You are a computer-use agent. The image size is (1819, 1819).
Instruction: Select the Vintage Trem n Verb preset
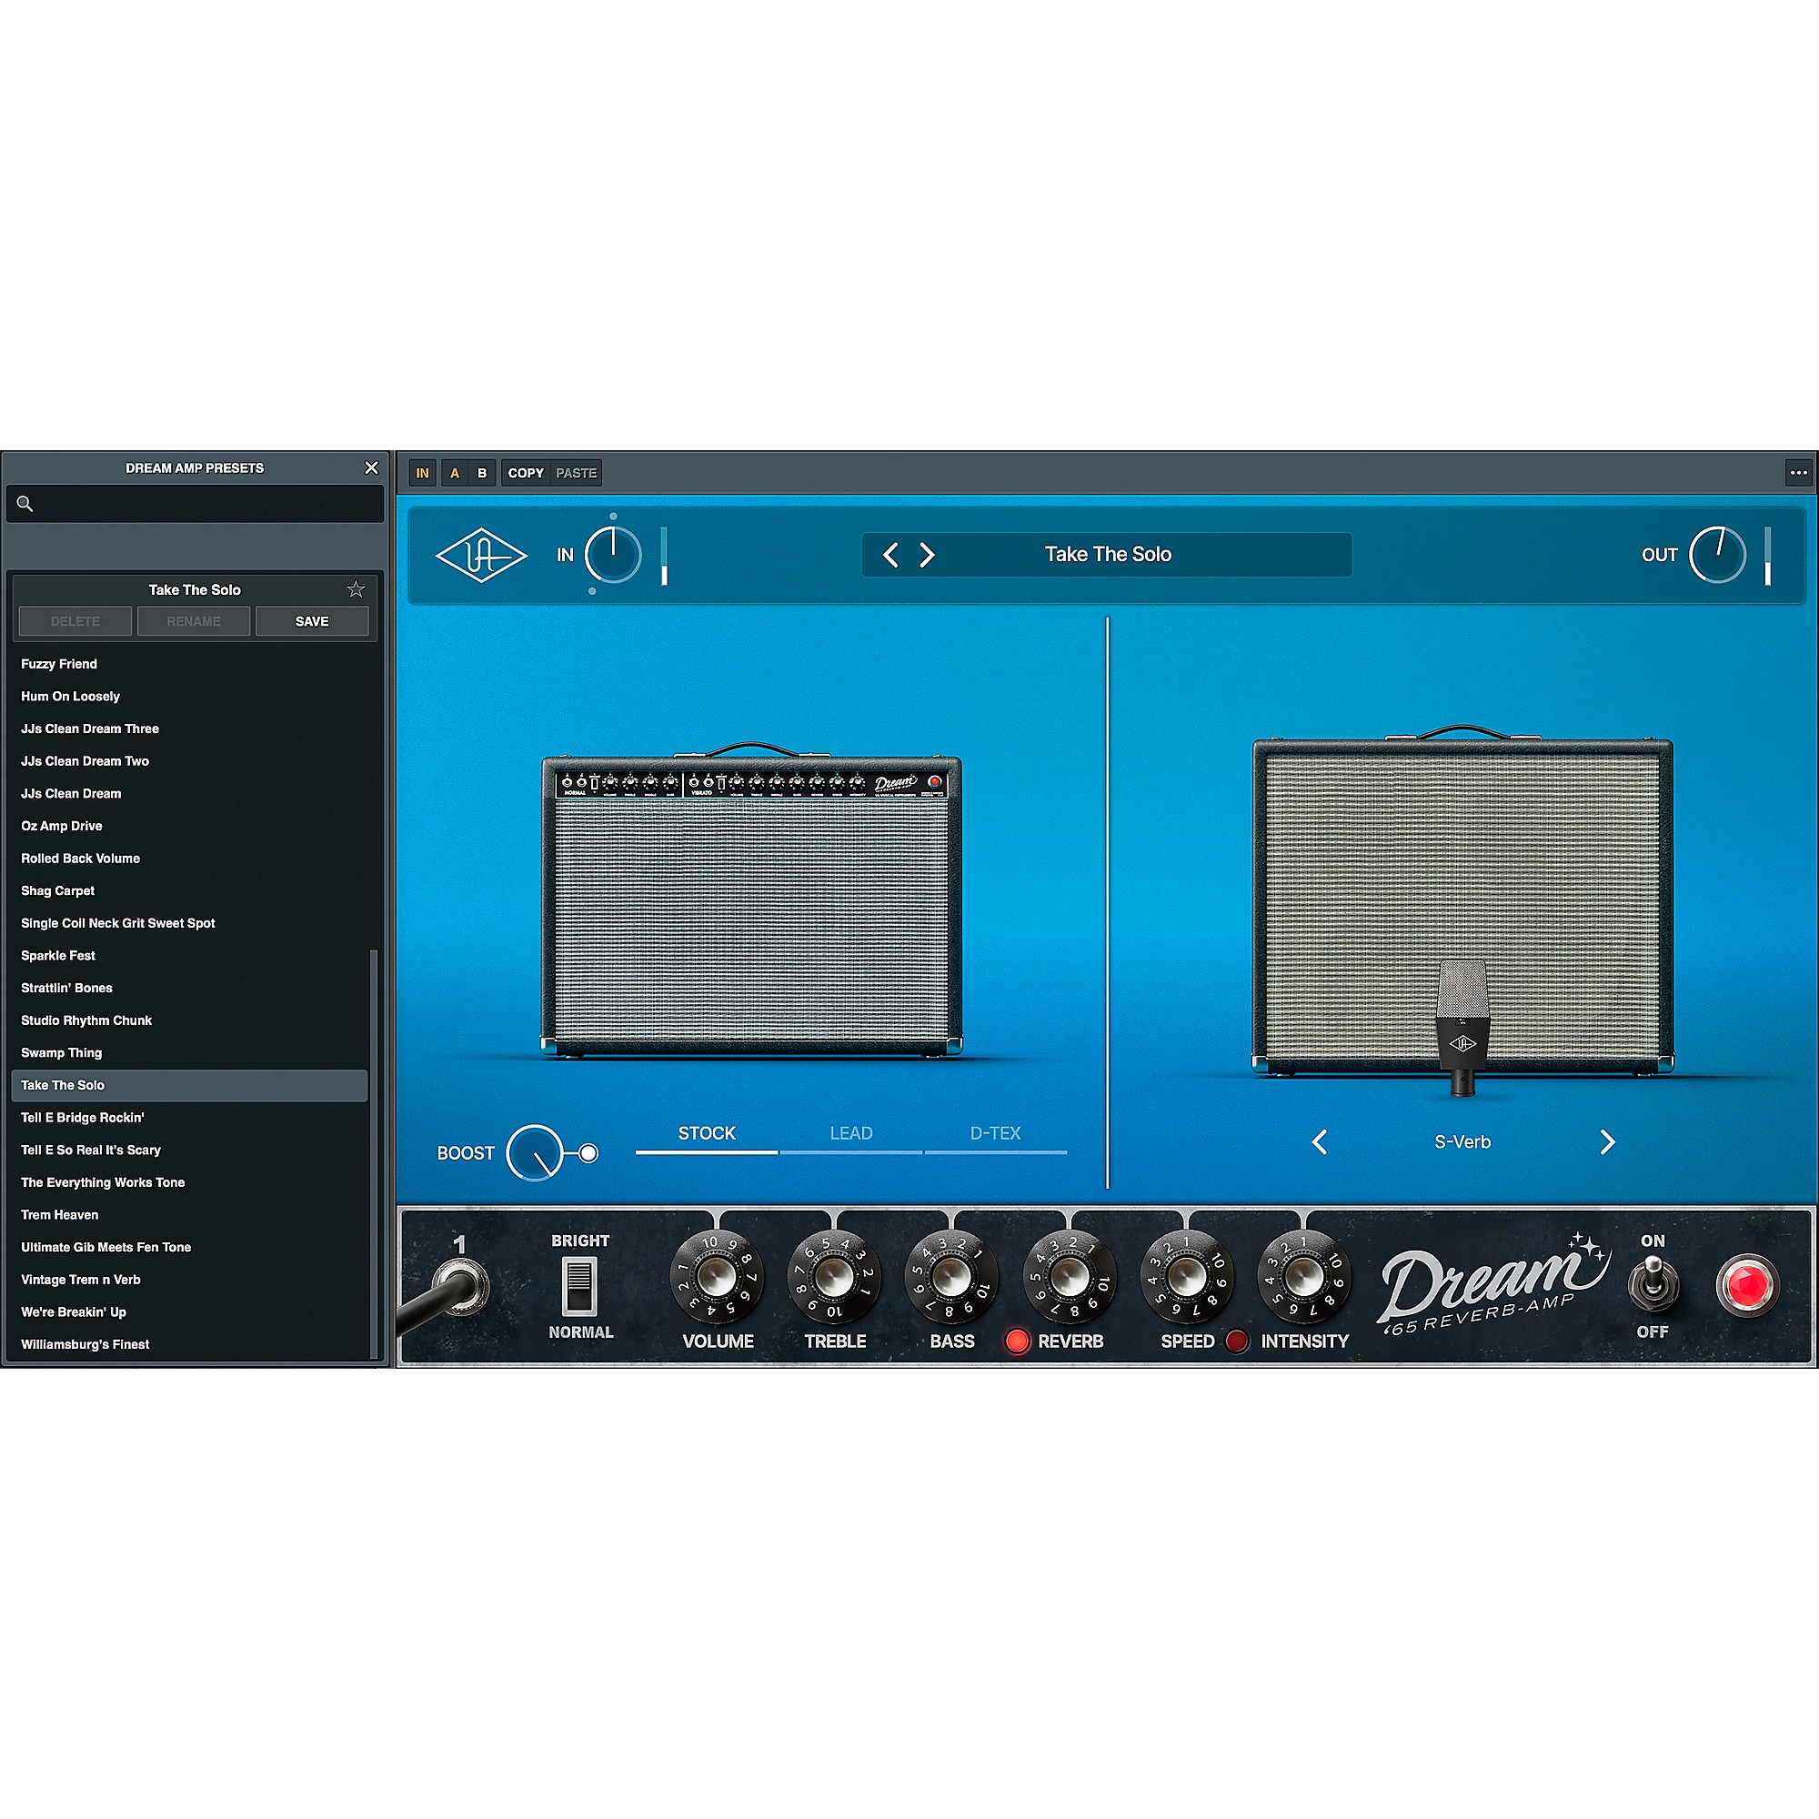[x=189, y=1280]
